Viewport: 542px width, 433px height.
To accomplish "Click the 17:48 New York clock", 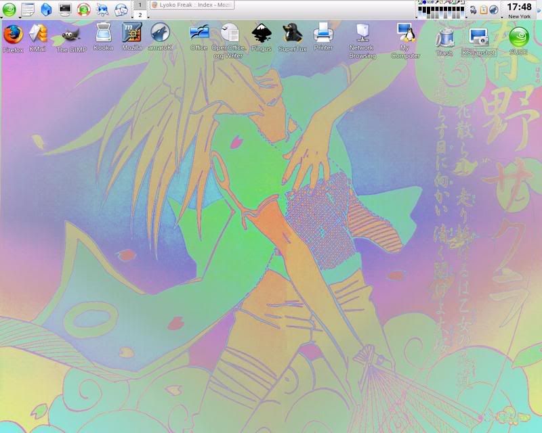I will tap(519, 10).
